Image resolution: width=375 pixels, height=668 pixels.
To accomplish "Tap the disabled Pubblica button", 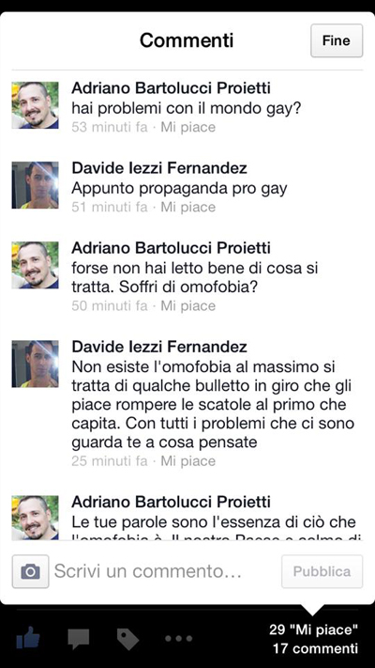I will 322,571.
